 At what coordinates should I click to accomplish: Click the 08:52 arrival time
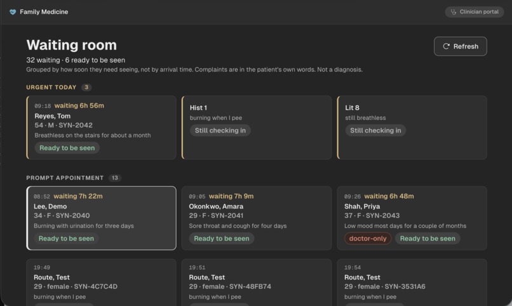pos(42,196)
